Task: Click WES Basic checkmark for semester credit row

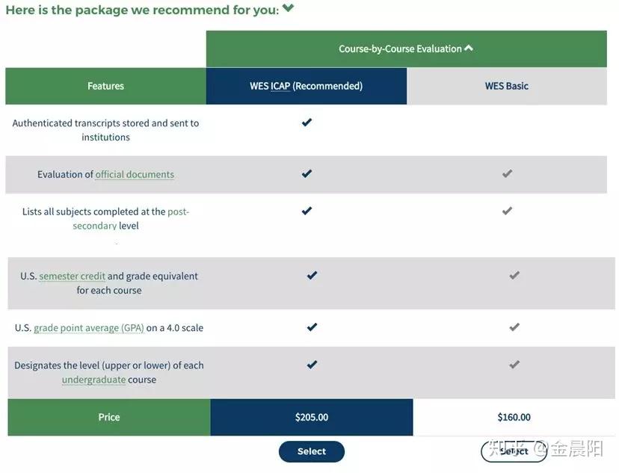Action: 514,276
